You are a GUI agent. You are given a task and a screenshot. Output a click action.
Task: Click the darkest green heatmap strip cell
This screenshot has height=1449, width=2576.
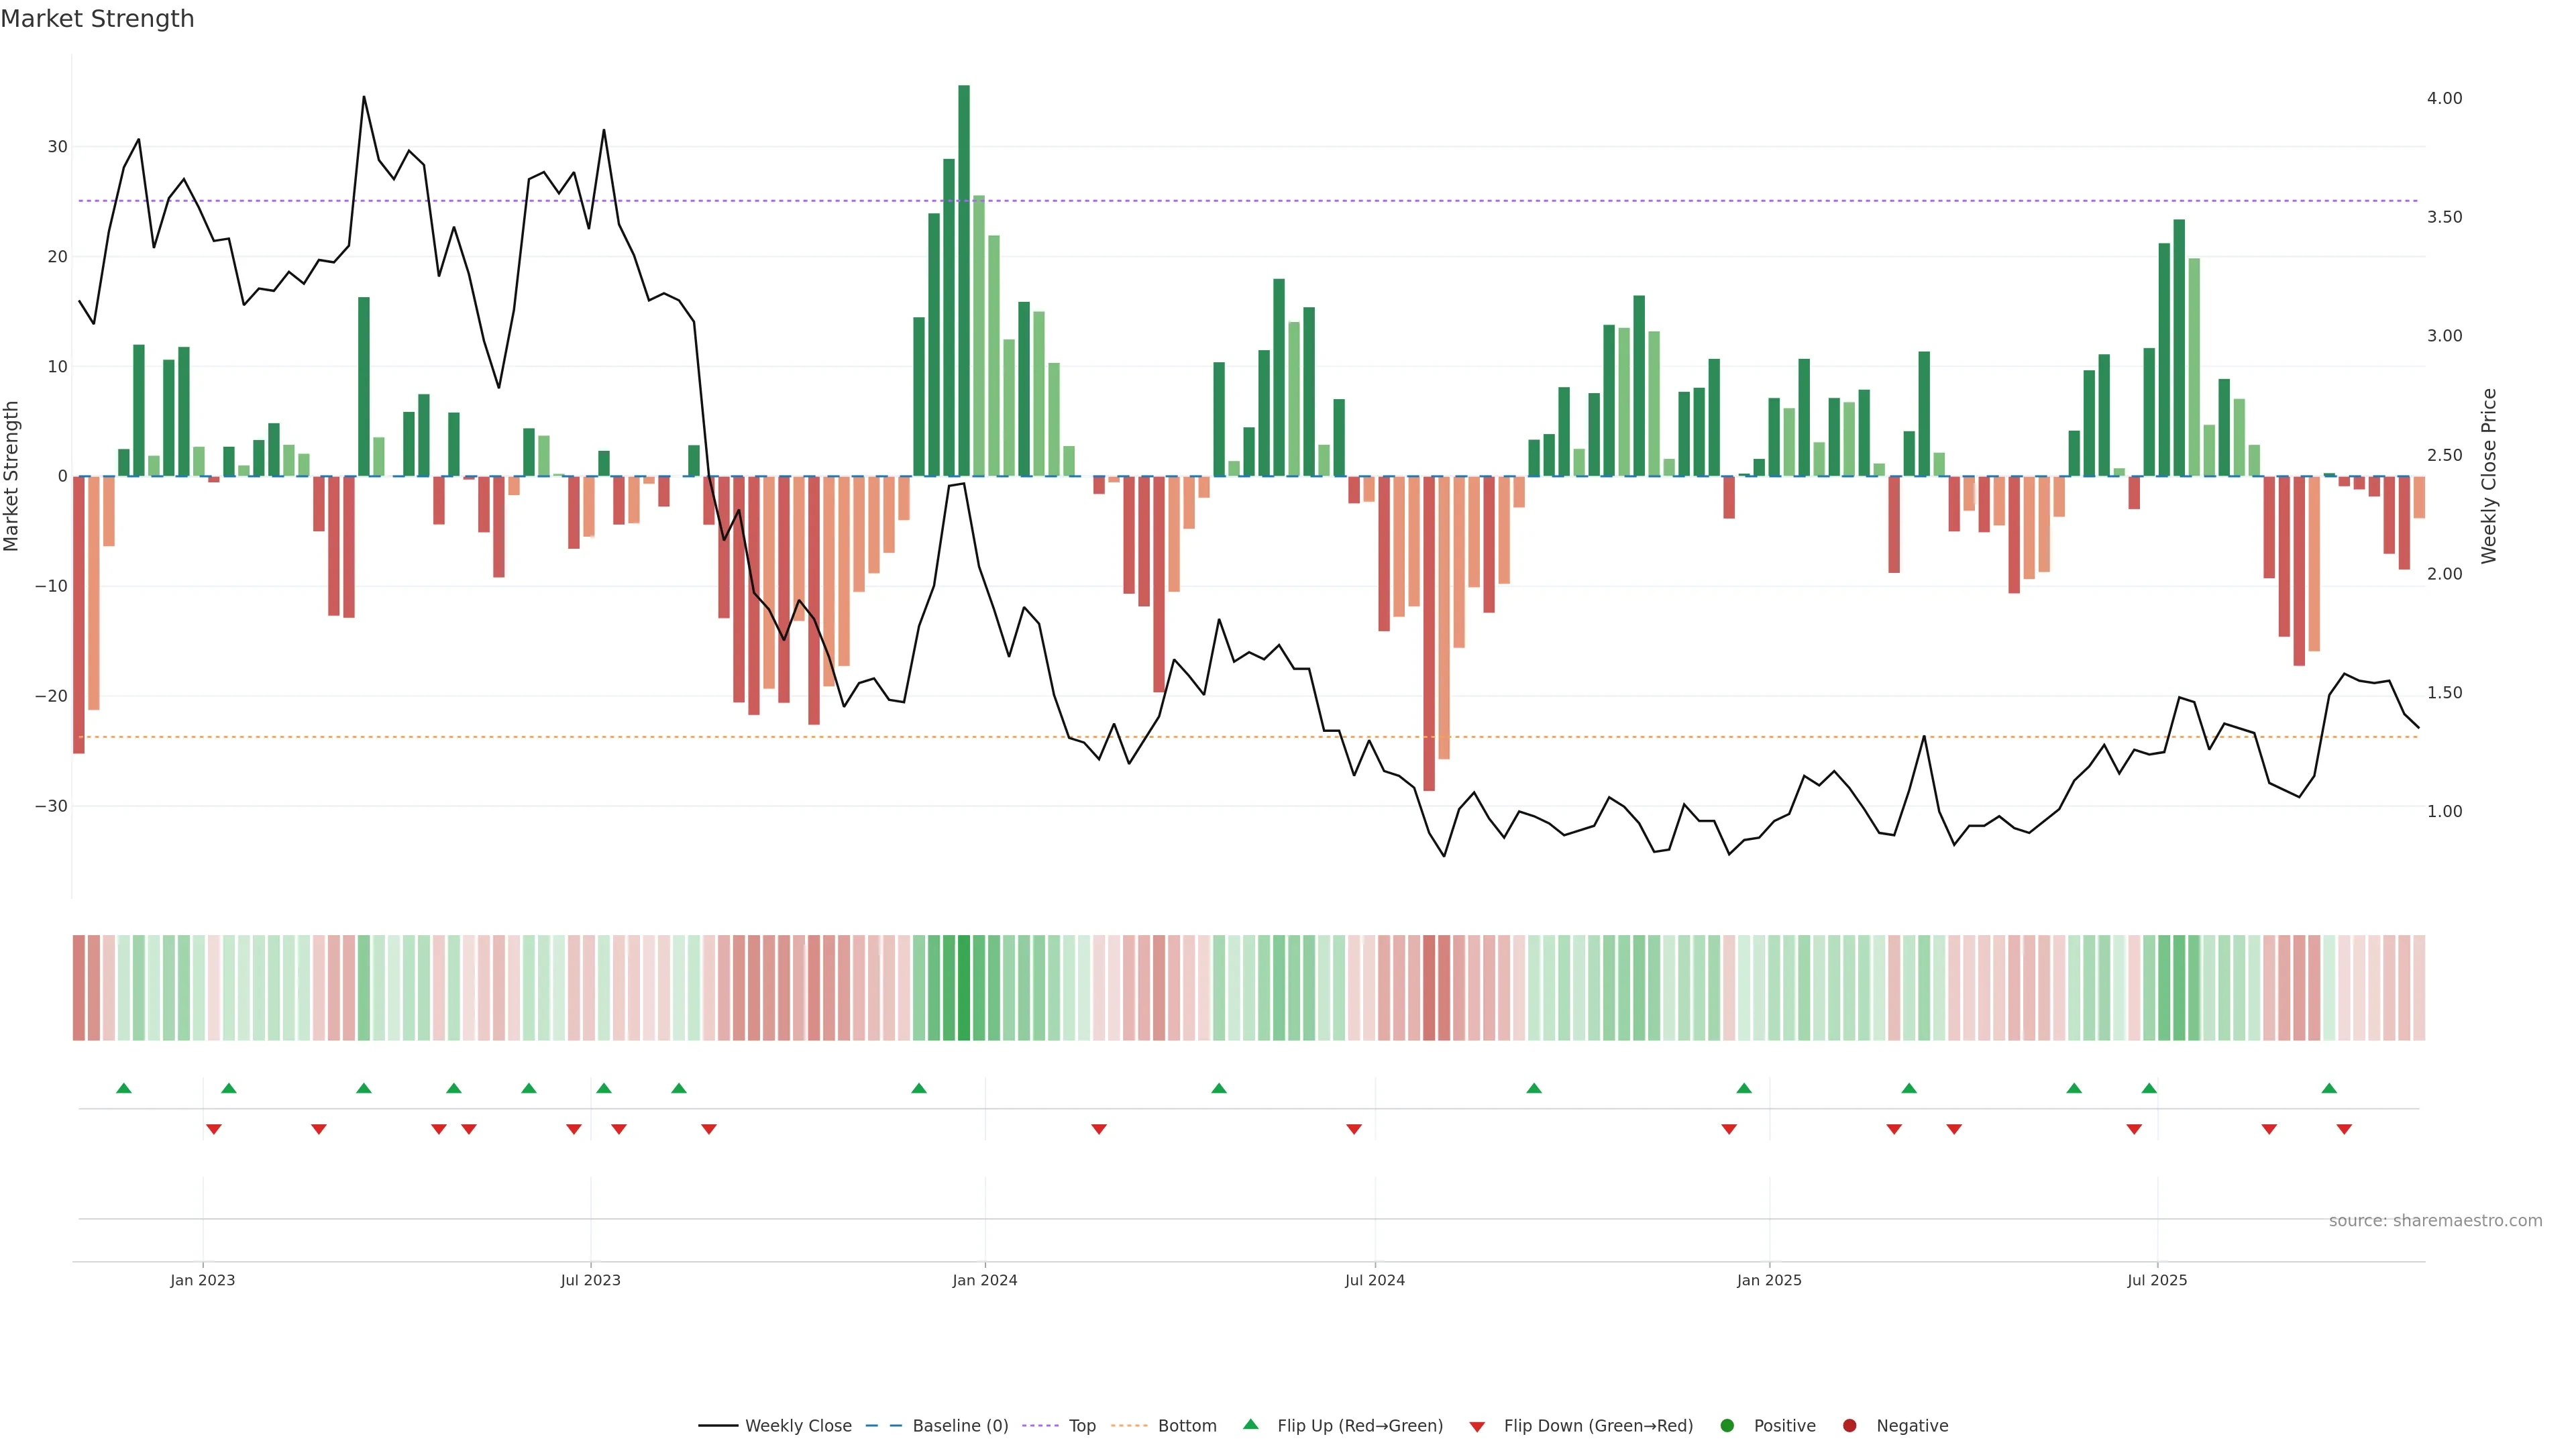tap(964, 988)
